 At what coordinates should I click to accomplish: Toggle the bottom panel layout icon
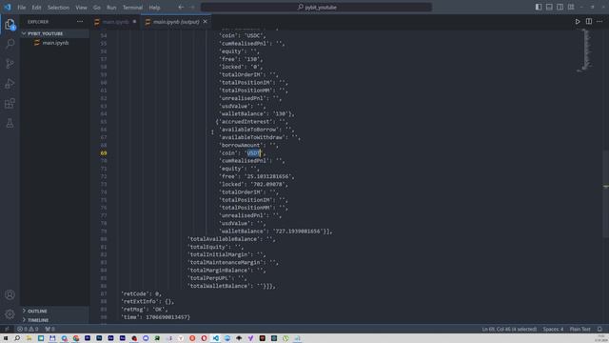(549, 7)
